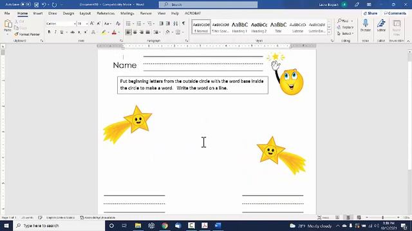This screenshot has height=231, width=412.
Task: Open the Dictate microphone tool
Action: [365, 26]
